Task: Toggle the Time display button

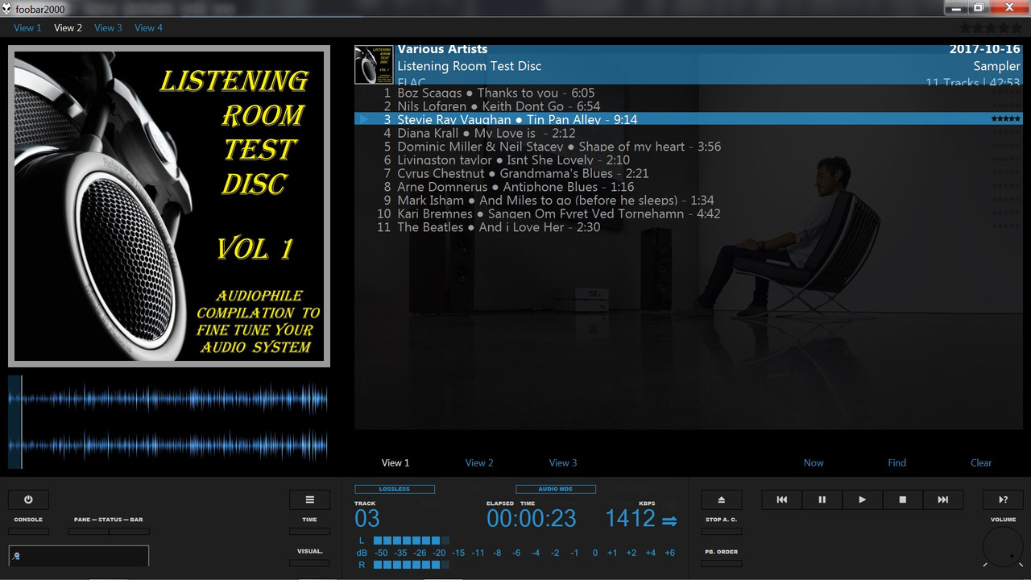Action: click(309, 532)
